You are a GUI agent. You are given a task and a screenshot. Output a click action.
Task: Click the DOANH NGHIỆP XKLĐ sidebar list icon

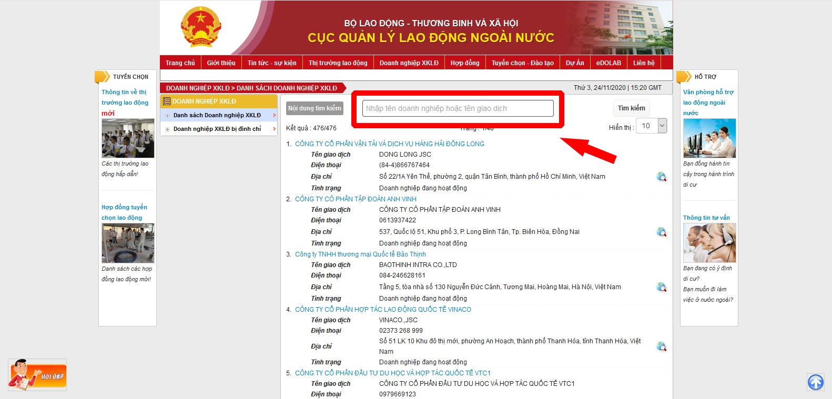click(x=167, y=101)
